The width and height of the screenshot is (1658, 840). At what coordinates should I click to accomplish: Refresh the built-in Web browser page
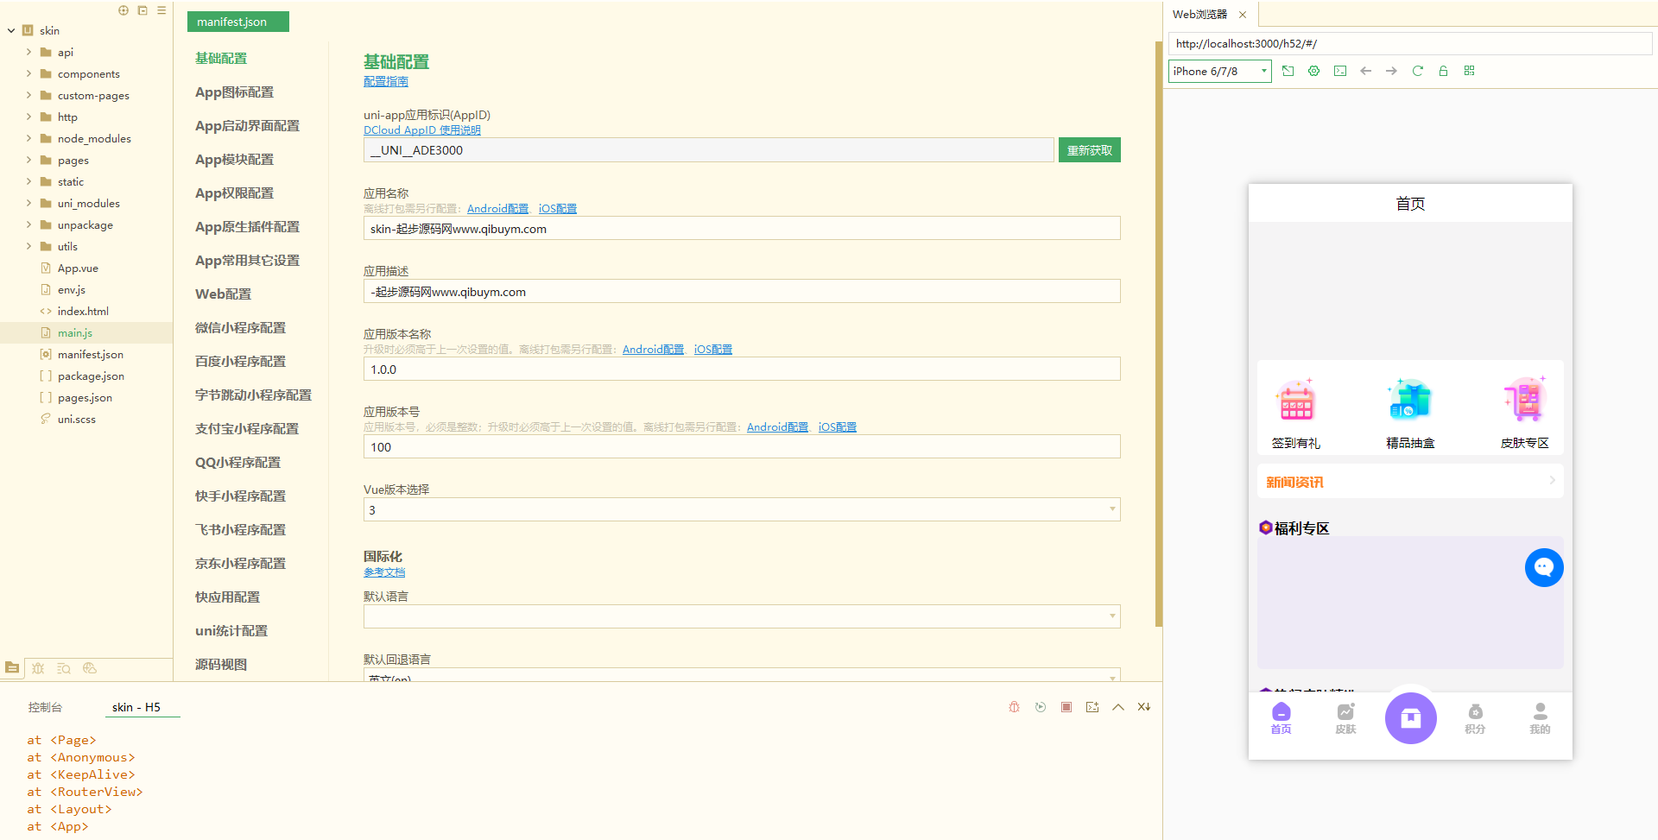point(1417,71)
